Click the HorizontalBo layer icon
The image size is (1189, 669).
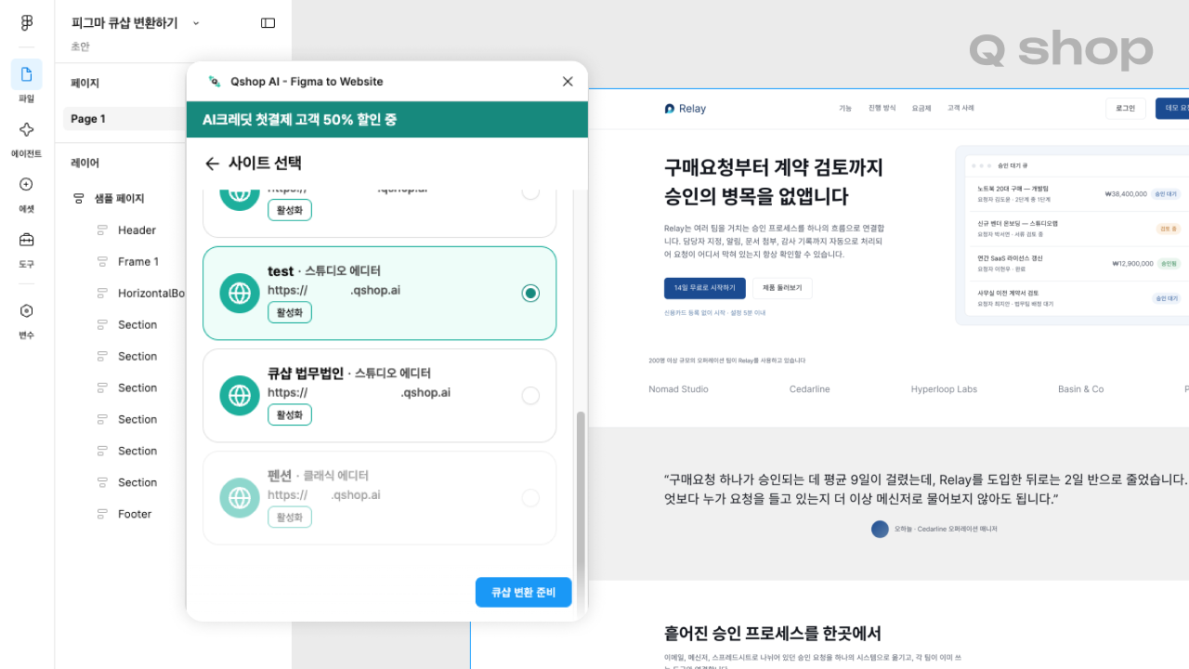(102, 294)
